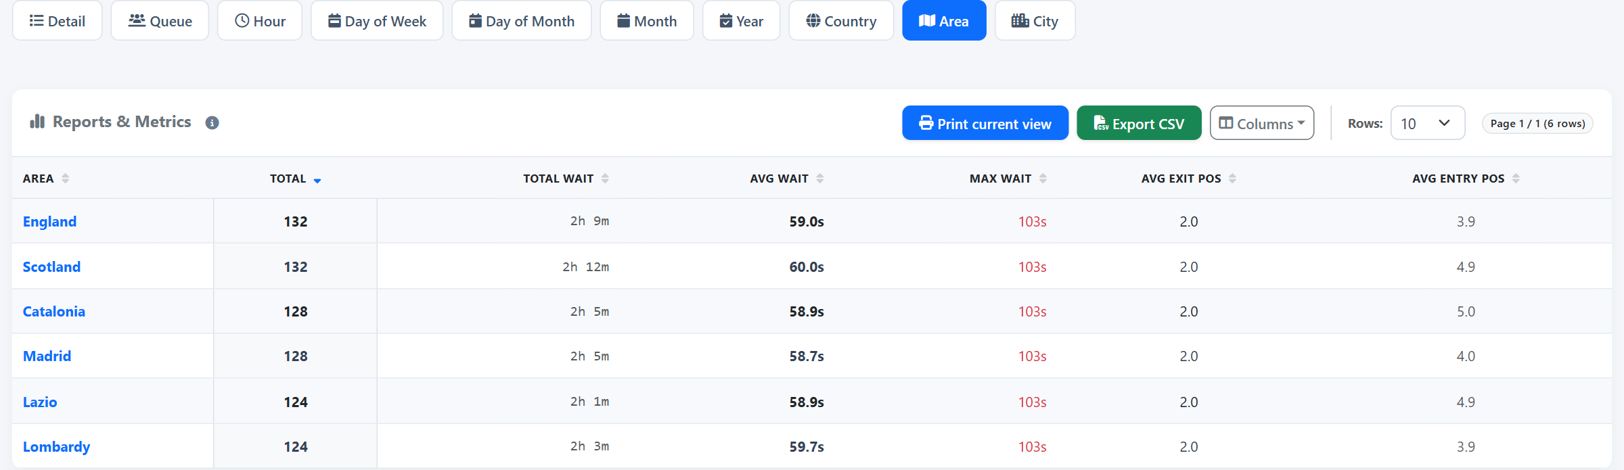Image resolution: width=1624 pixels, height=470 pixels.
Task: Go to the City tab
Action: 1035,21
